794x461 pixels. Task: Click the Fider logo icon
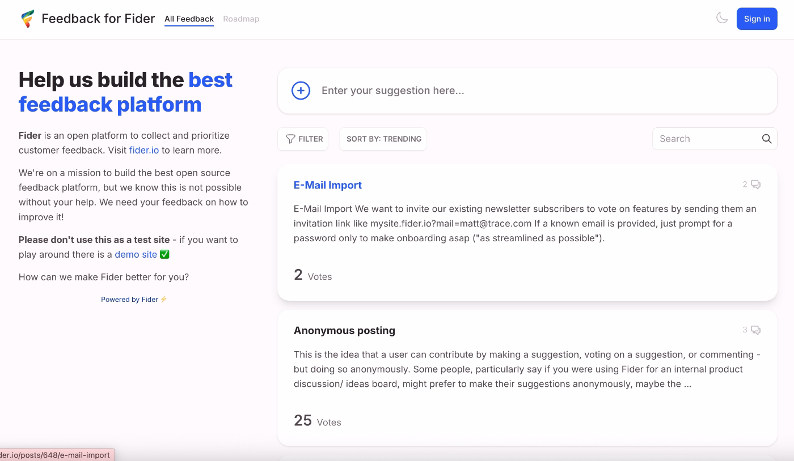click(27, 19)
